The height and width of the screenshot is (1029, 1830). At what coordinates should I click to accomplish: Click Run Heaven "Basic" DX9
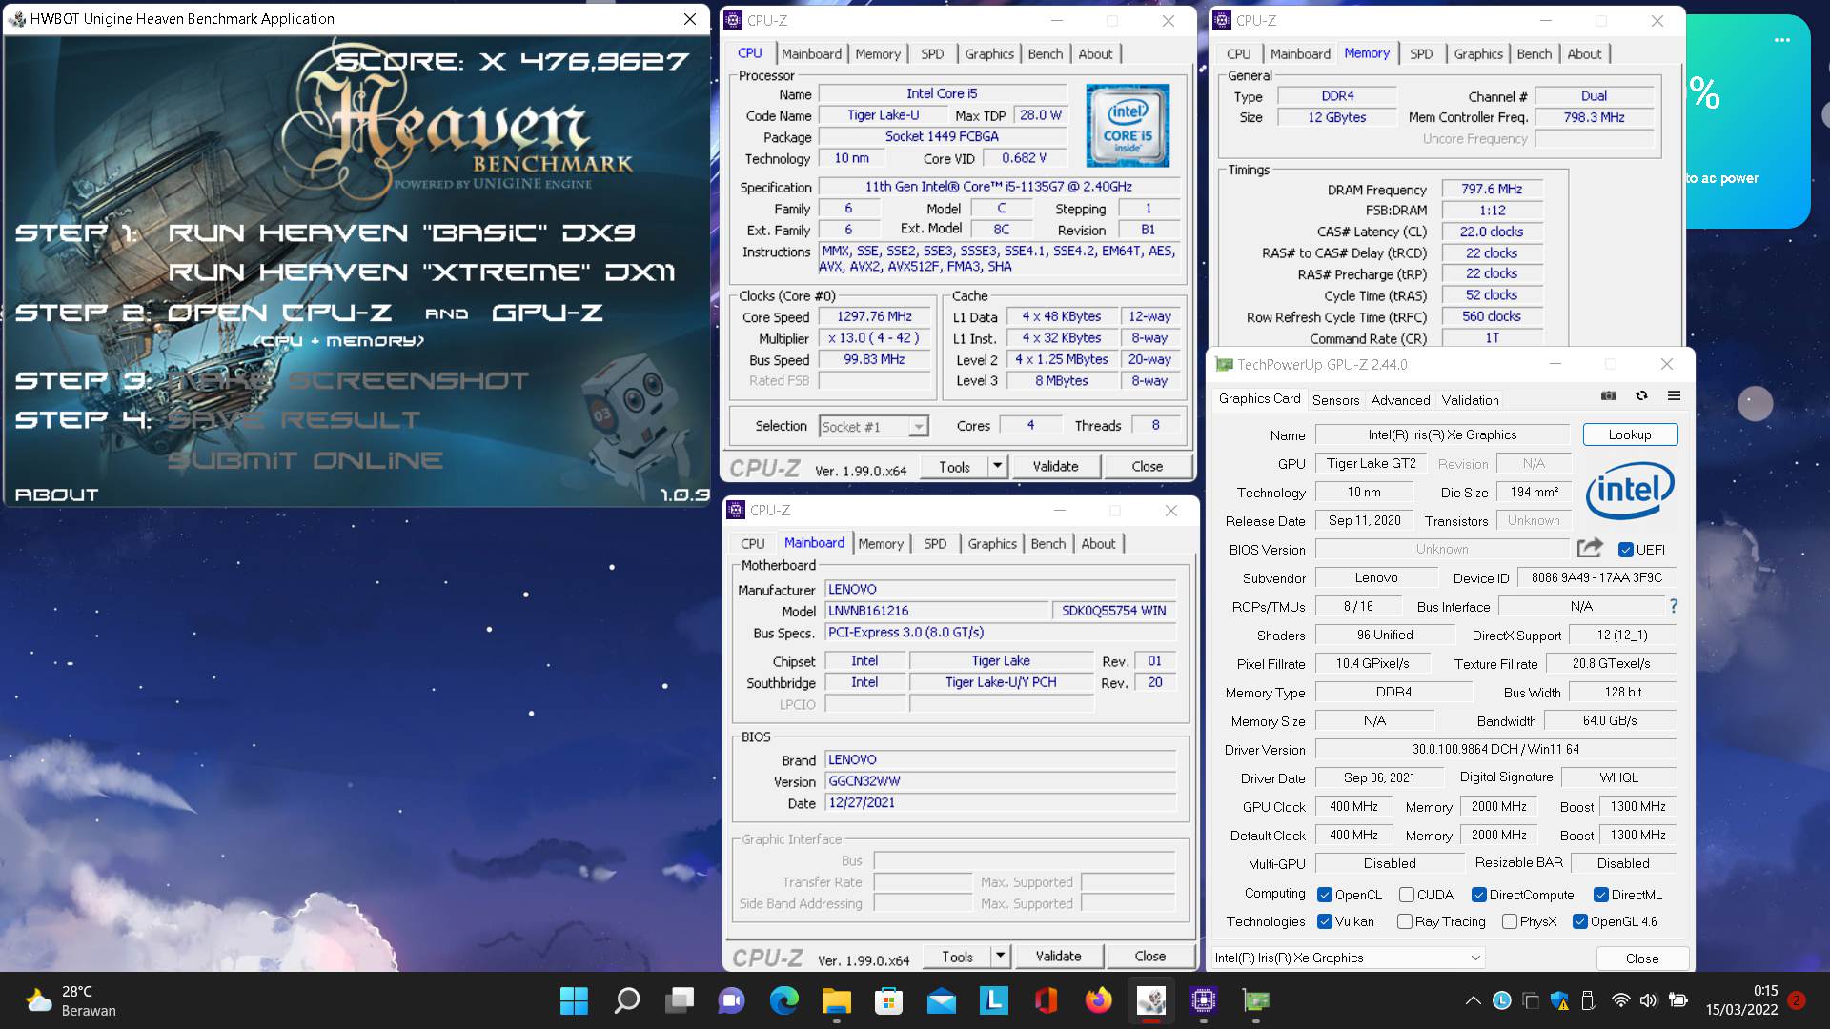click(401, 232)
